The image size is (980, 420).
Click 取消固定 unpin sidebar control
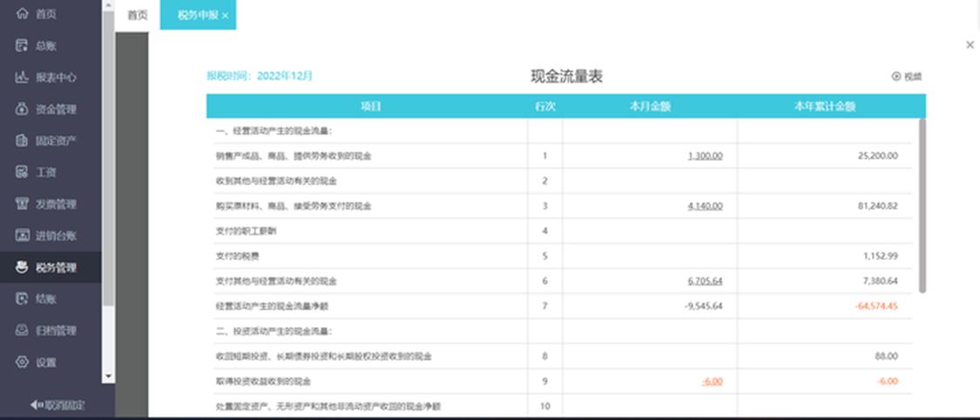click(x=57, y=405)
